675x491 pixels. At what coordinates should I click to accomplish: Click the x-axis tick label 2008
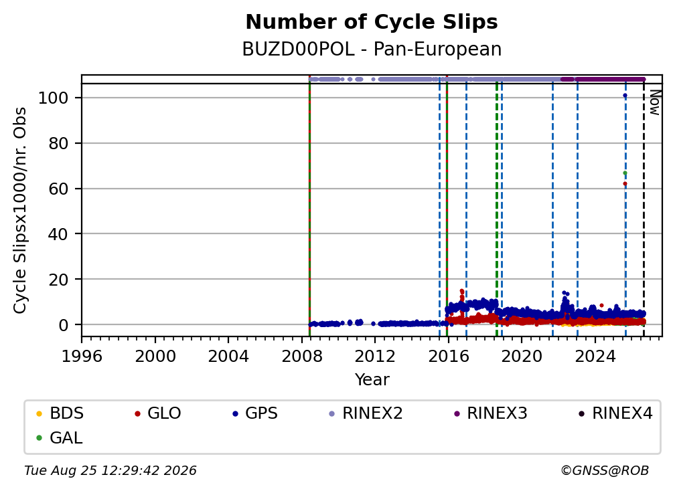pyautogui.click(x=302, y=357)
